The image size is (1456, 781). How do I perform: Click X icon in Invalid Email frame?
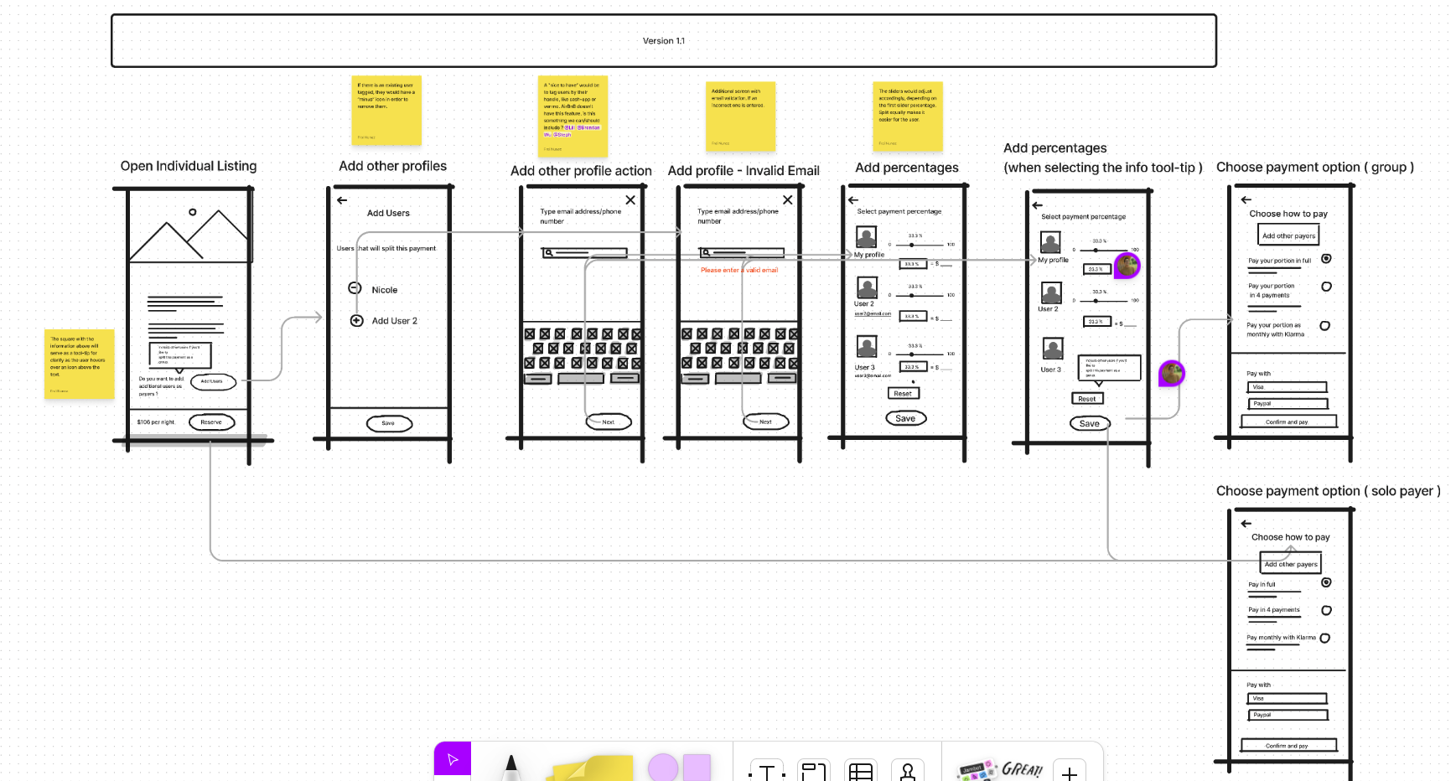pos(787,199)
